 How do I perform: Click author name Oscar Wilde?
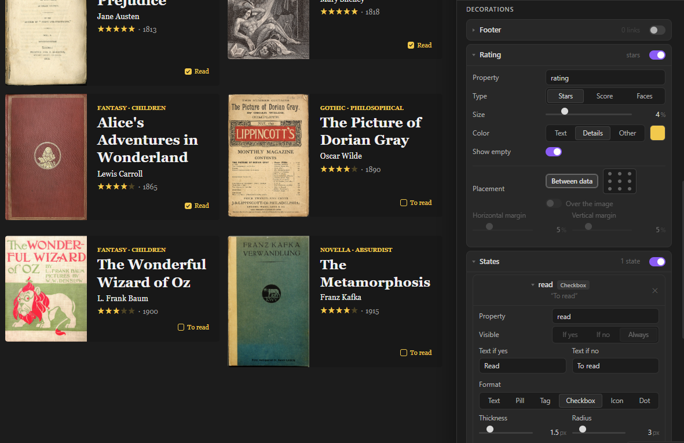[341, 156]
